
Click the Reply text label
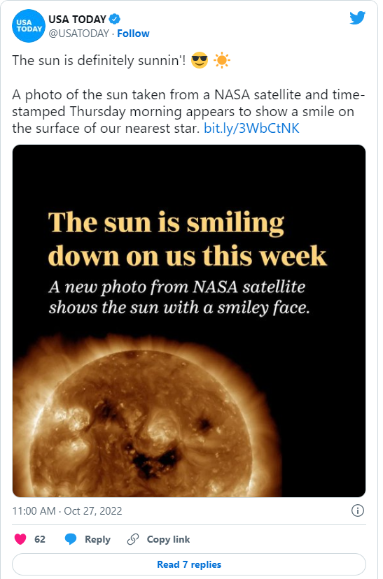tap(97, 539)
